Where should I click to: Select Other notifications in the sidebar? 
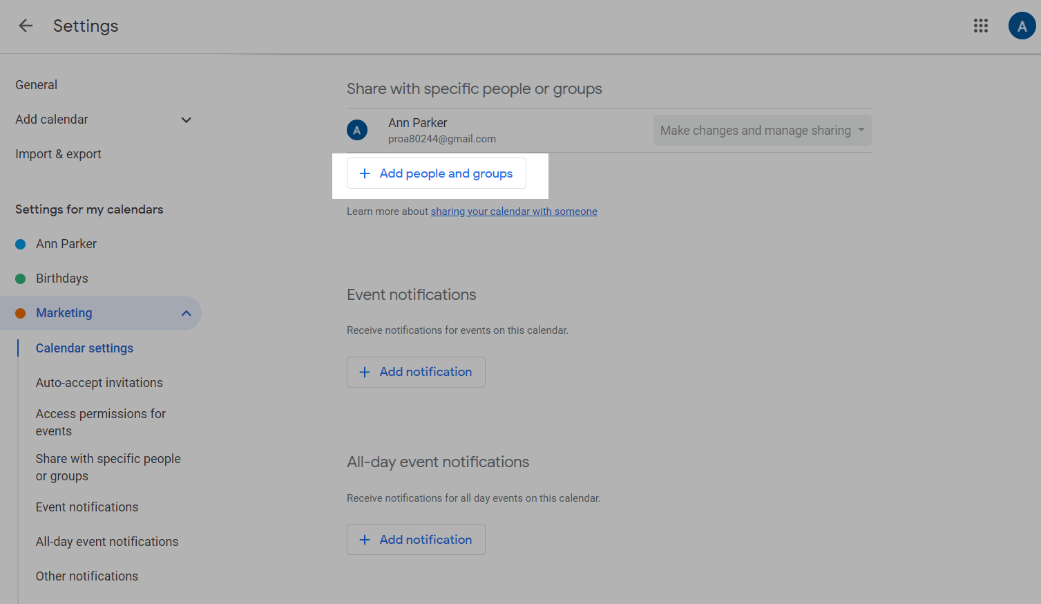[87, 576]
